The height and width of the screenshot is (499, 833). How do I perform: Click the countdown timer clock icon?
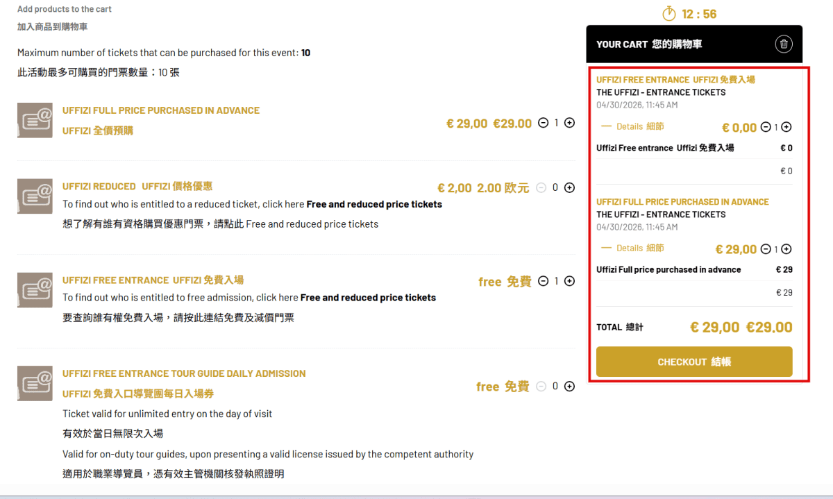pos(669,14)
